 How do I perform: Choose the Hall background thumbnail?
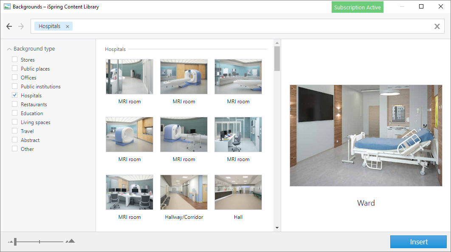point(238,192)
